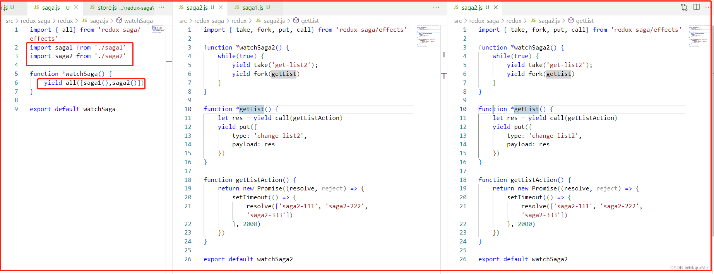This screenshot has width=714, height=274.
Task: Click 'resolve([' line in right editor
Action: tap(582, 206)
